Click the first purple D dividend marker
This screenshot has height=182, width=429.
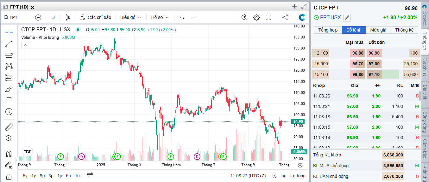81,156
